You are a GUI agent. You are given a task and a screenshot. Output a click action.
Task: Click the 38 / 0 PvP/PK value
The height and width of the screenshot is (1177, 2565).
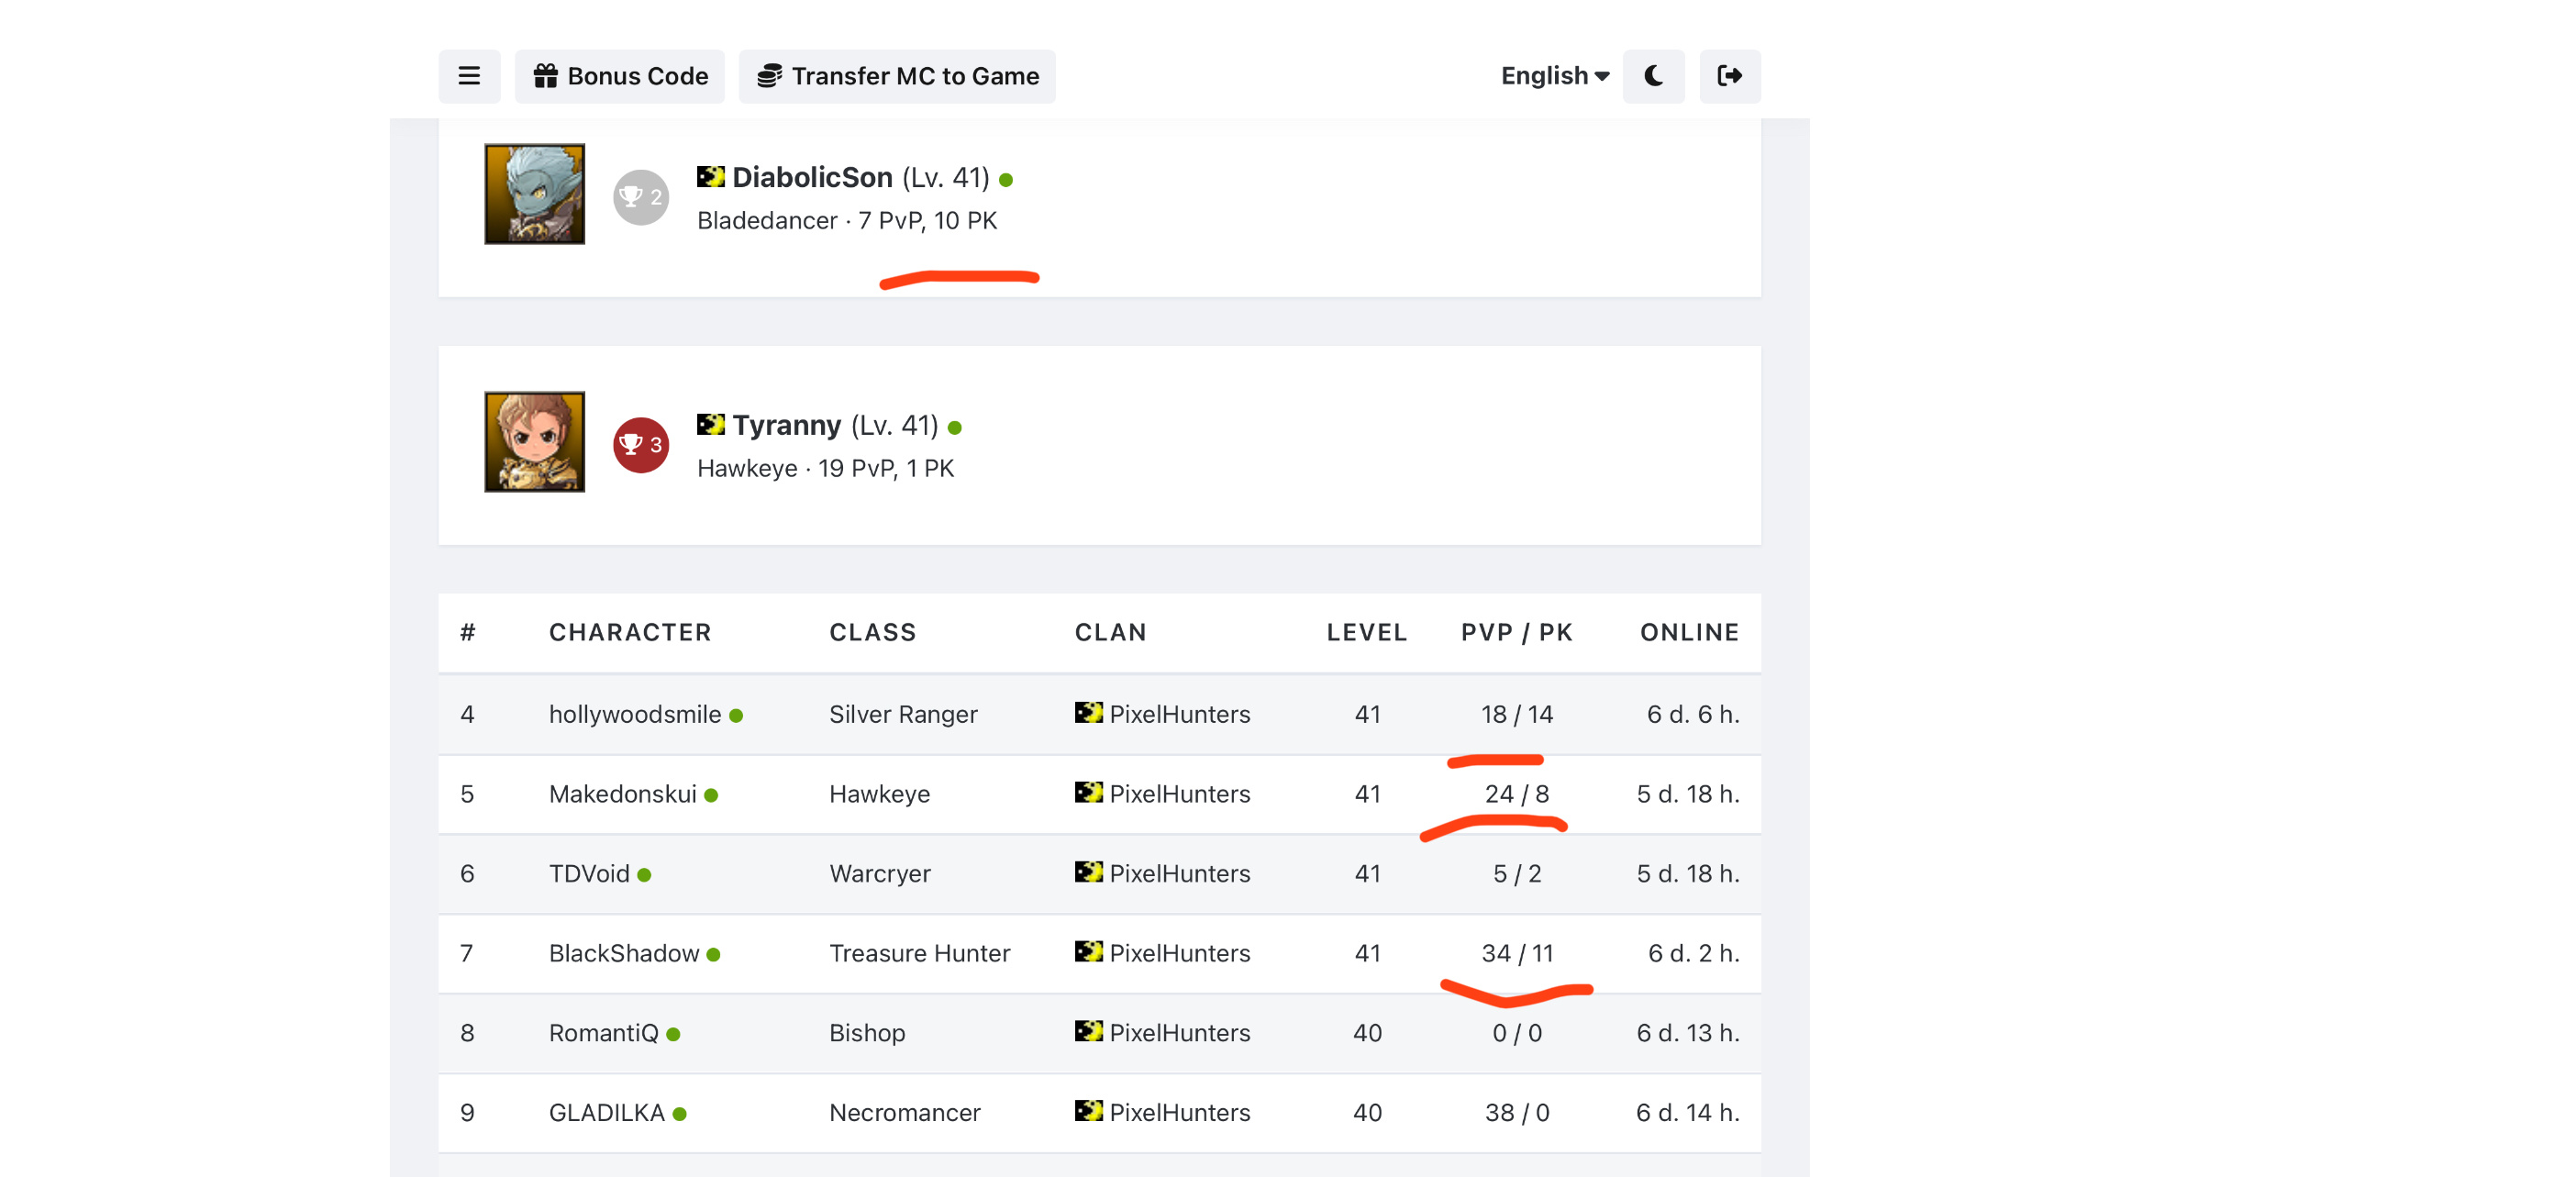pyautogui.click(x=1516, y=1112)
